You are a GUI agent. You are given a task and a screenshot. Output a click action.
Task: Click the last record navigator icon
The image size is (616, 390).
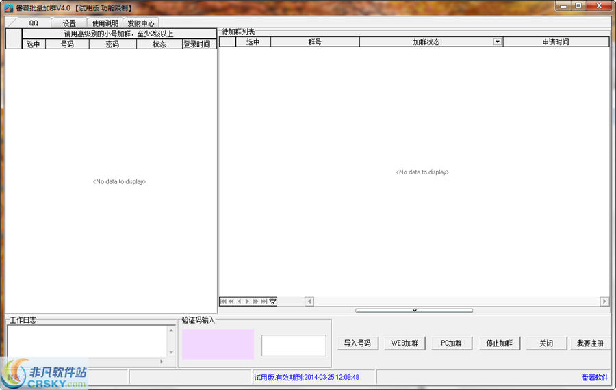tap(264, 302)
